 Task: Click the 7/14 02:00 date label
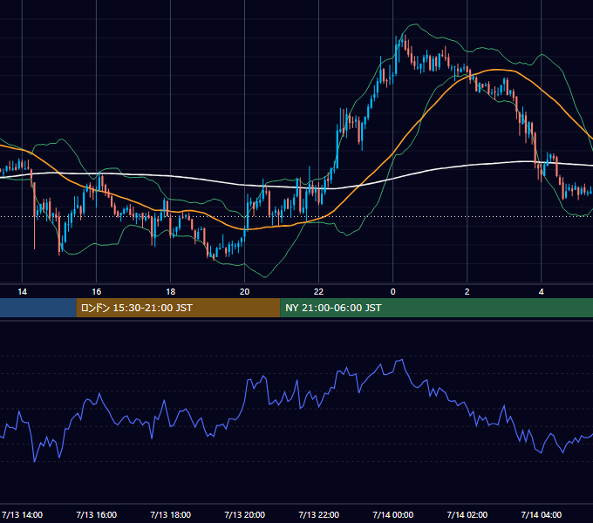467,514
